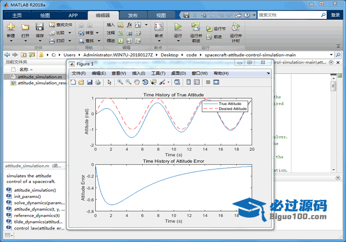The width and height of the screenshot is (346, 242).
Task: Open Breakpoints (断点) tool
Action: (x=159, y=27)
